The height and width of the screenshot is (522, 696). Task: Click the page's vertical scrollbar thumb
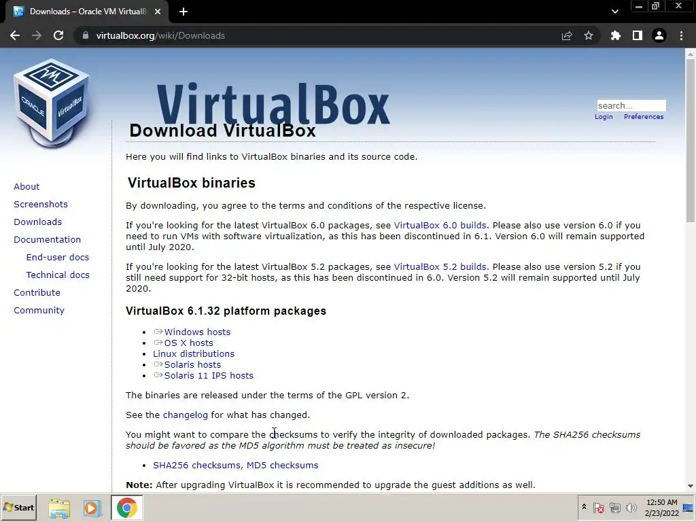point(691,140)
